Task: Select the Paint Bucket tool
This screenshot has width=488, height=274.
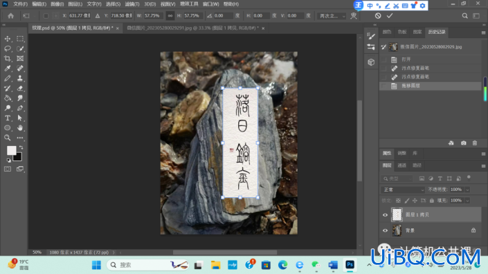Action: 8,98
